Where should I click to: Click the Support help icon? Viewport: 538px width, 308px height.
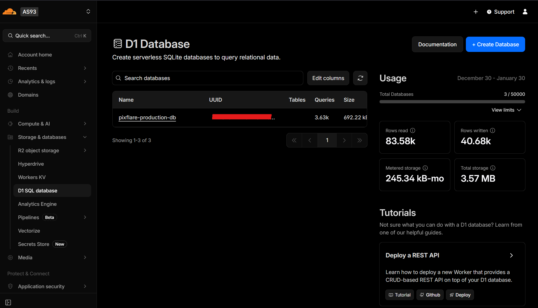[x=489, y=12]
